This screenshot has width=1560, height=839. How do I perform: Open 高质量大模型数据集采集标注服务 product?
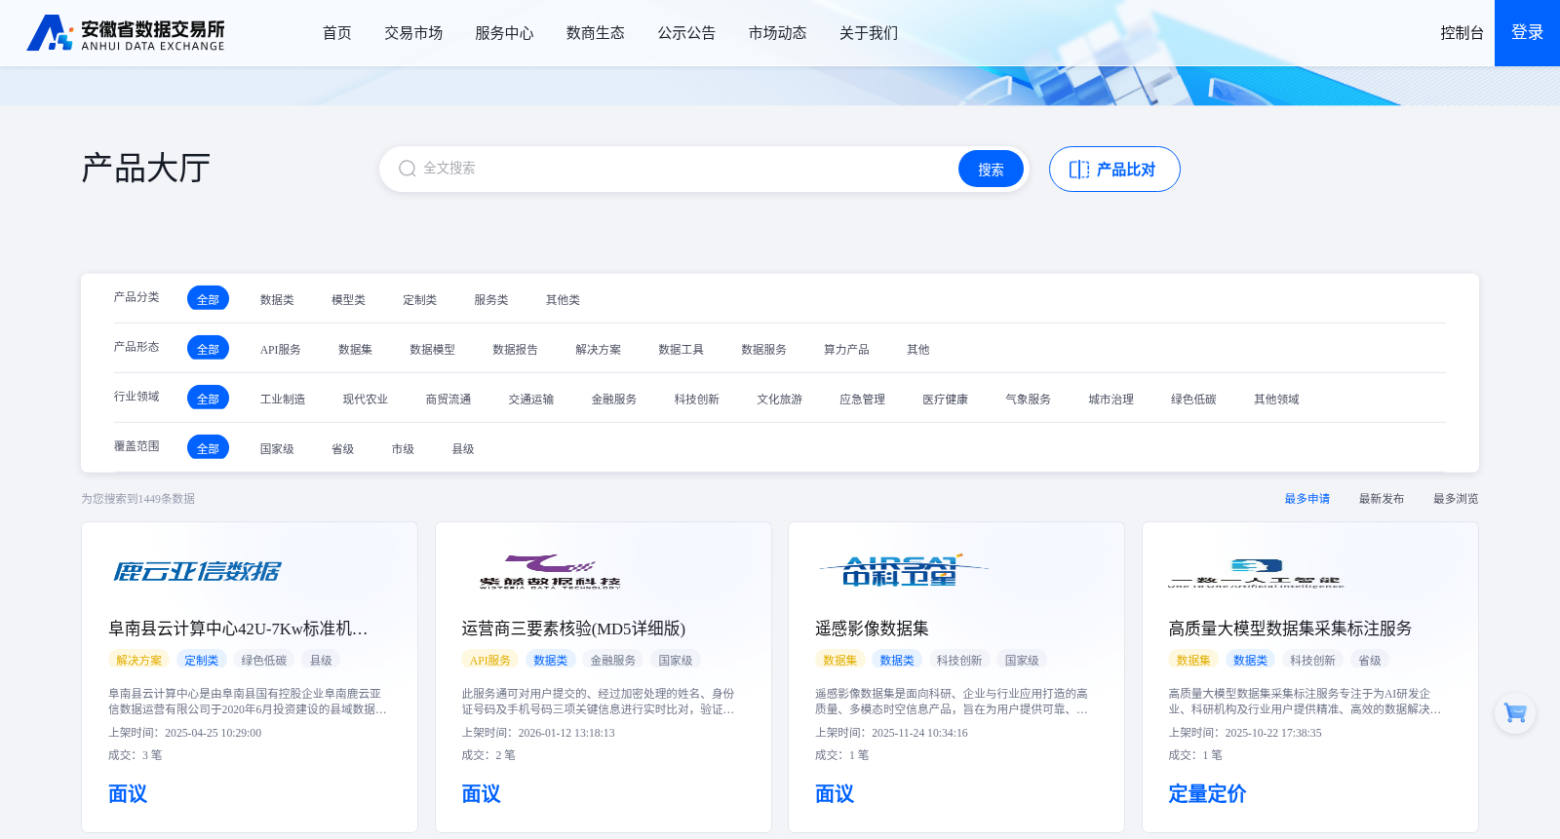[1290, 629]
